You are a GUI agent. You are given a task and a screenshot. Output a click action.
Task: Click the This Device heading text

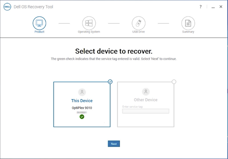tap(82, 101)
